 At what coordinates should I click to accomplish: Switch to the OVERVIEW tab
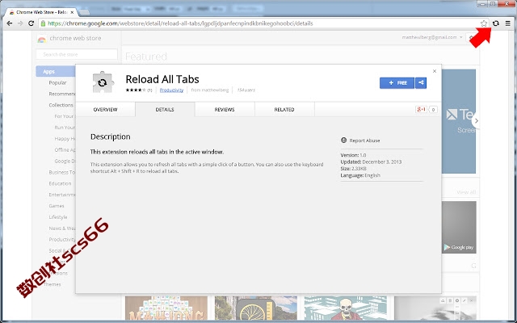[x=105, y=110]
